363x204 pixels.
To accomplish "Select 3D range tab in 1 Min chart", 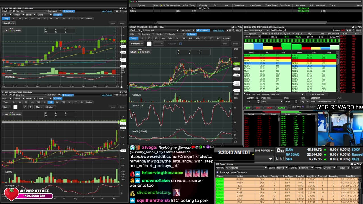I will click(149, 38).
